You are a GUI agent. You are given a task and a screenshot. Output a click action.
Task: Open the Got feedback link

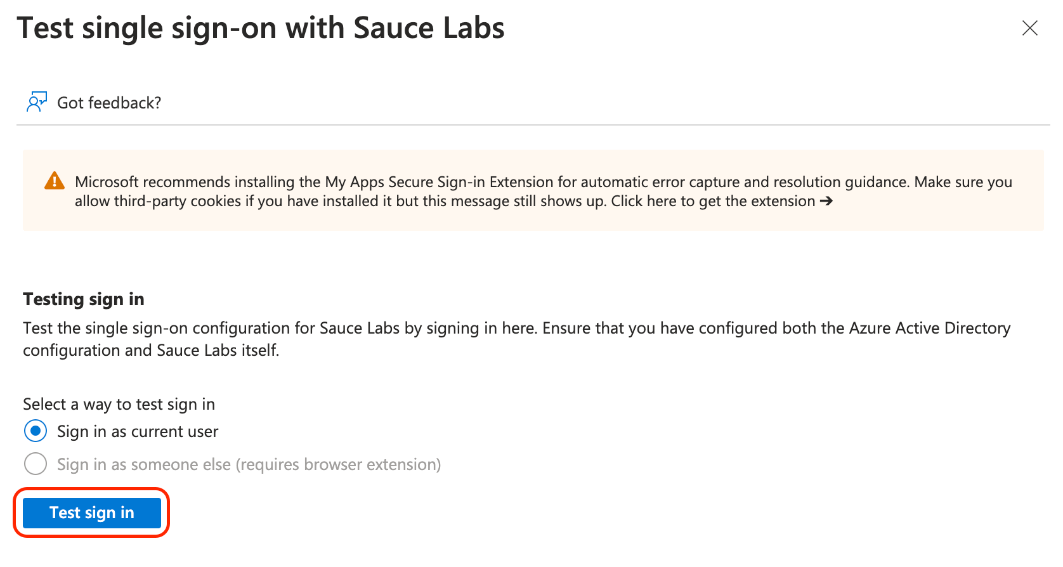coord(108,102)
